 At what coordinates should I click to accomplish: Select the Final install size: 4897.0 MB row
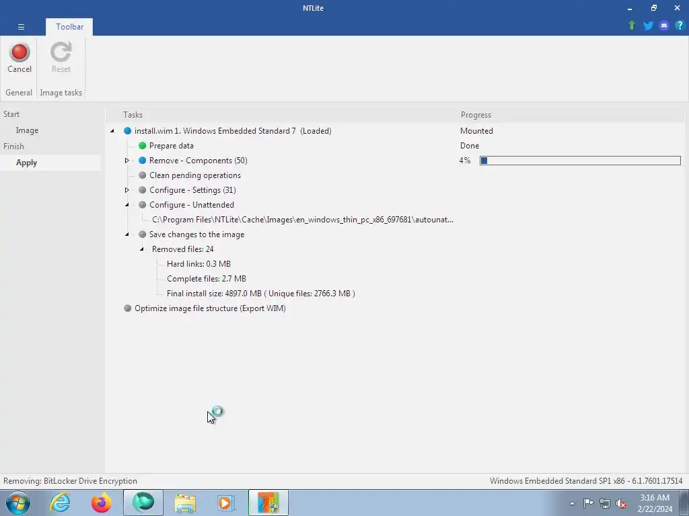point(261,294)
